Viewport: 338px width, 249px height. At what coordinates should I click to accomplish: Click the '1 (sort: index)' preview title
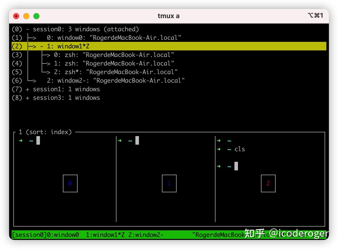point(45,132)
